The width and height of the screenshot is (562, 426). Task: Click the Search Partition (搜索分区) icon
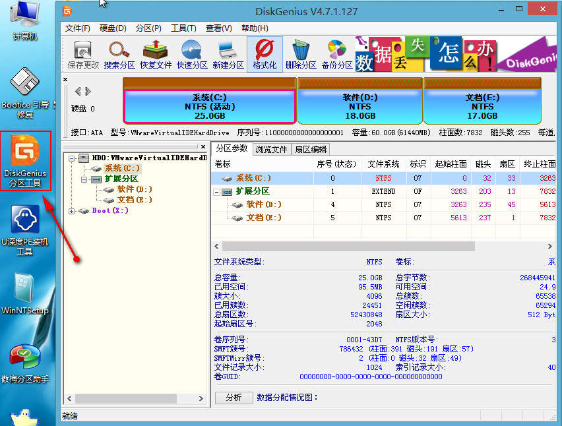(x=119, y=54)
